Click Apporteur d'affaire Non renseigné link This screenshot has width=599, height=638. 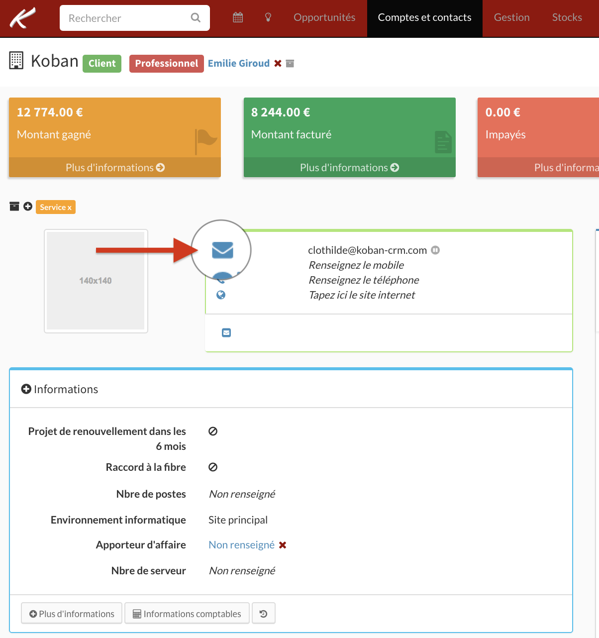tap(241, 545)
